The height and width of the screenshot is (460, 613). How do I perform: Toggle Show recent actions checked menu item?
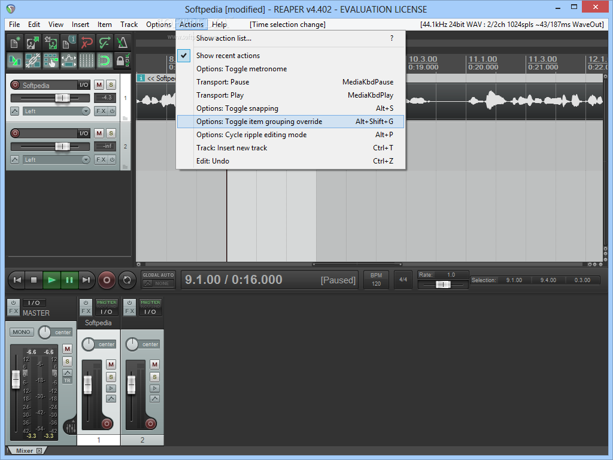[x=290, y=56]
